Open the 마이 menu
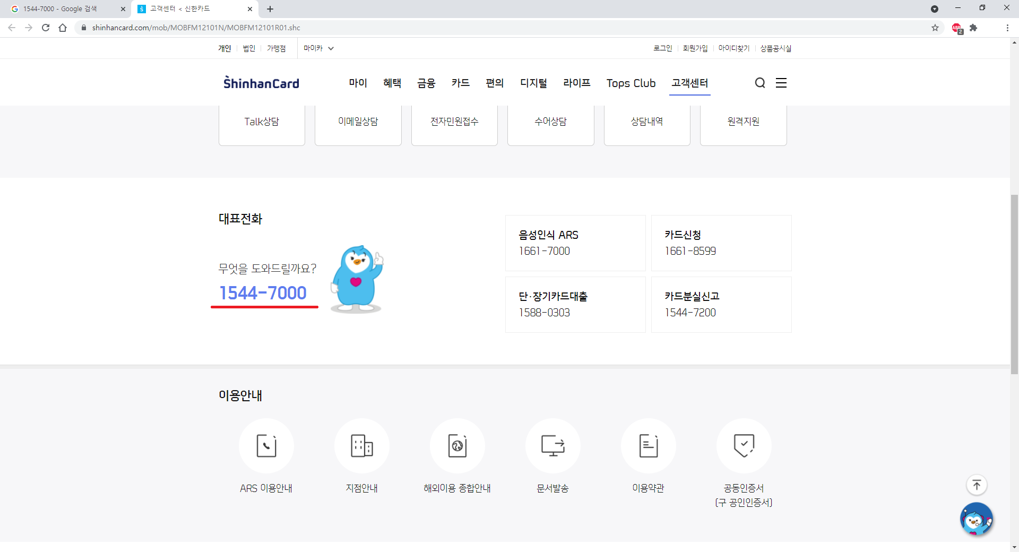 coord(358,83)
